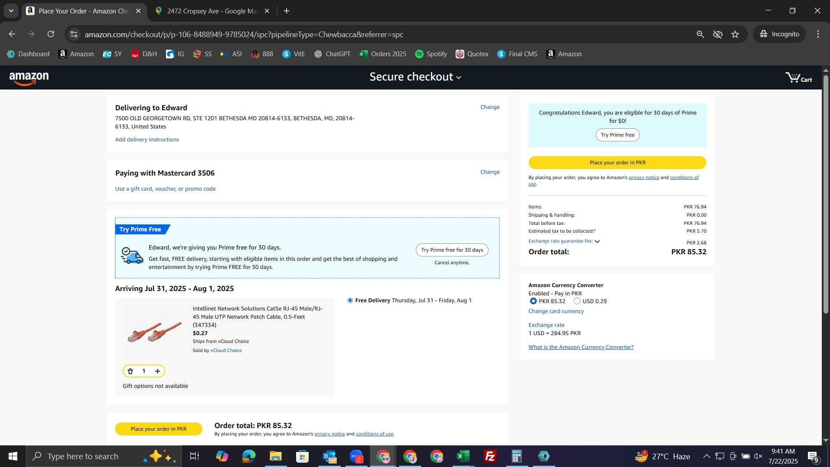
Task: Open the VitE bookmark
Action: pyautogui.click(x=294, y=54)
